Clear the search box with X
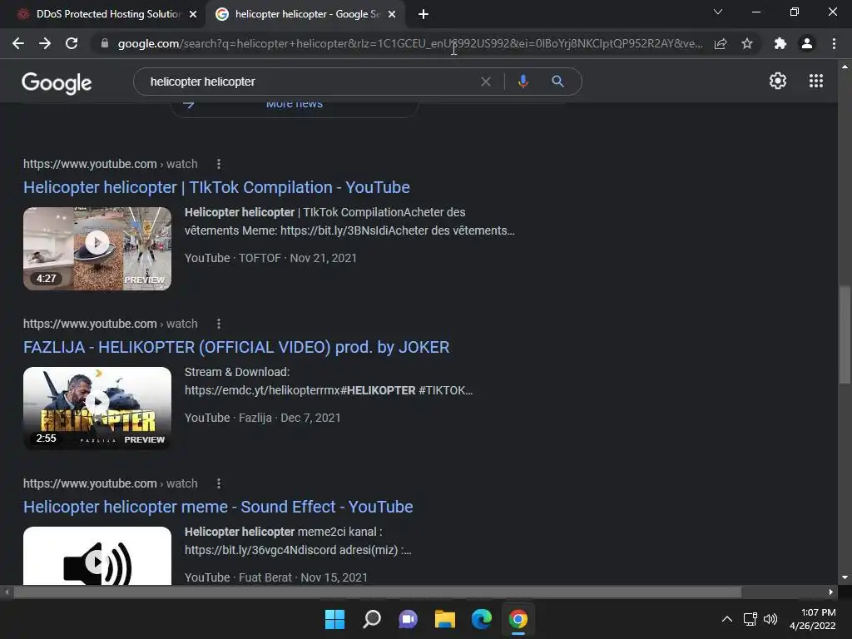The height and width of the screenshot is (639, 852). 486,82
